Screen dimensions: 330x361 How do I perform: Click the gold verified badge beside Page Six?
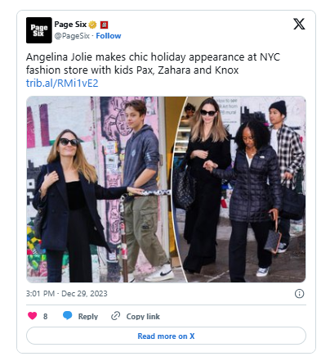pos(93,25)
